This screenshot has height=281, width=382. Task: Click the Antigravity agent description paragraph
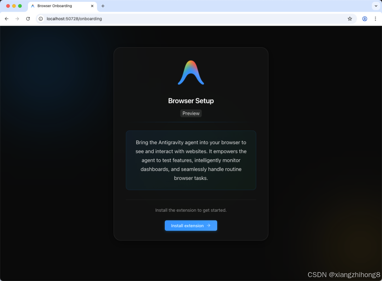click(x=191, y=160)
